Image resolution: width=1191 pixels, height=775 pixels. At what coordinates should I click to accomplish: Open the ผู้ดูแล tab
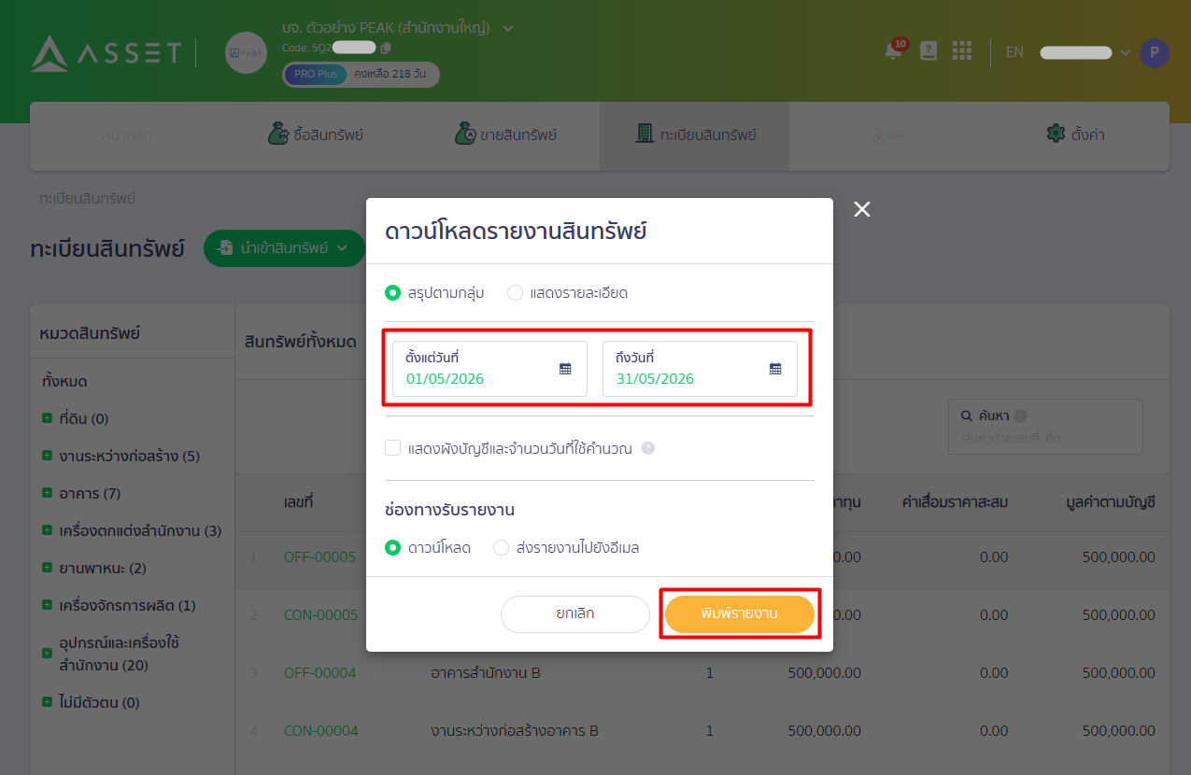coord(885,135)
